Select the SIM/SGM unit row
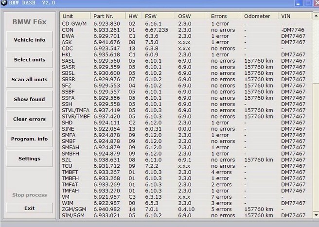The image size is (319, 227). pos(186,215)
